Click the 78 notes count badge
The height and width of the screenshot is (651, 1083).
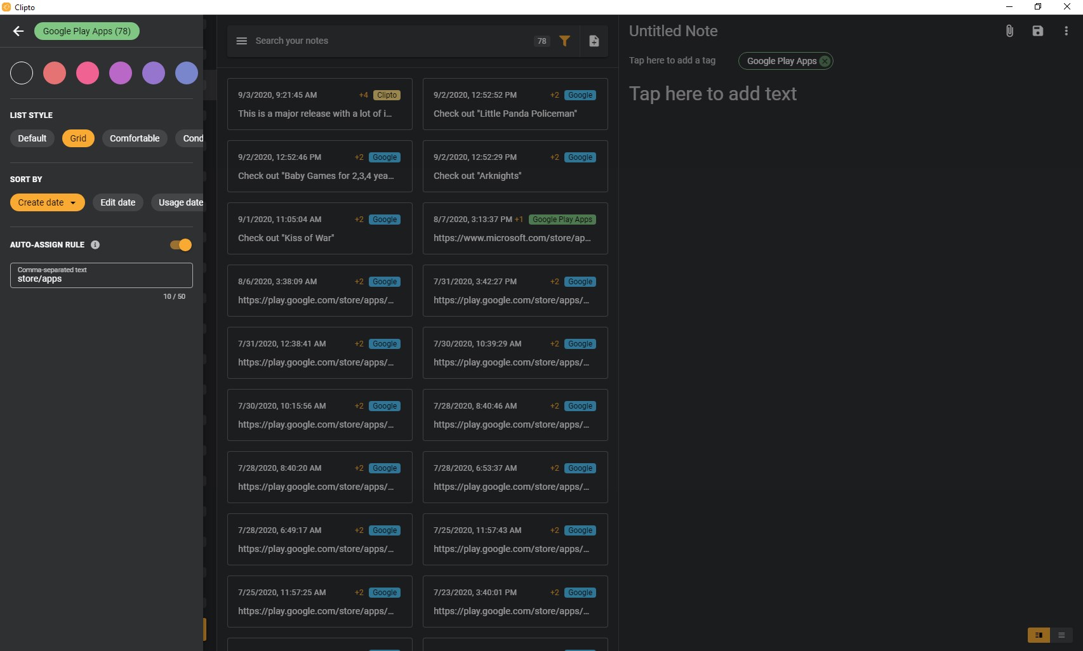[x=542, y=41]
